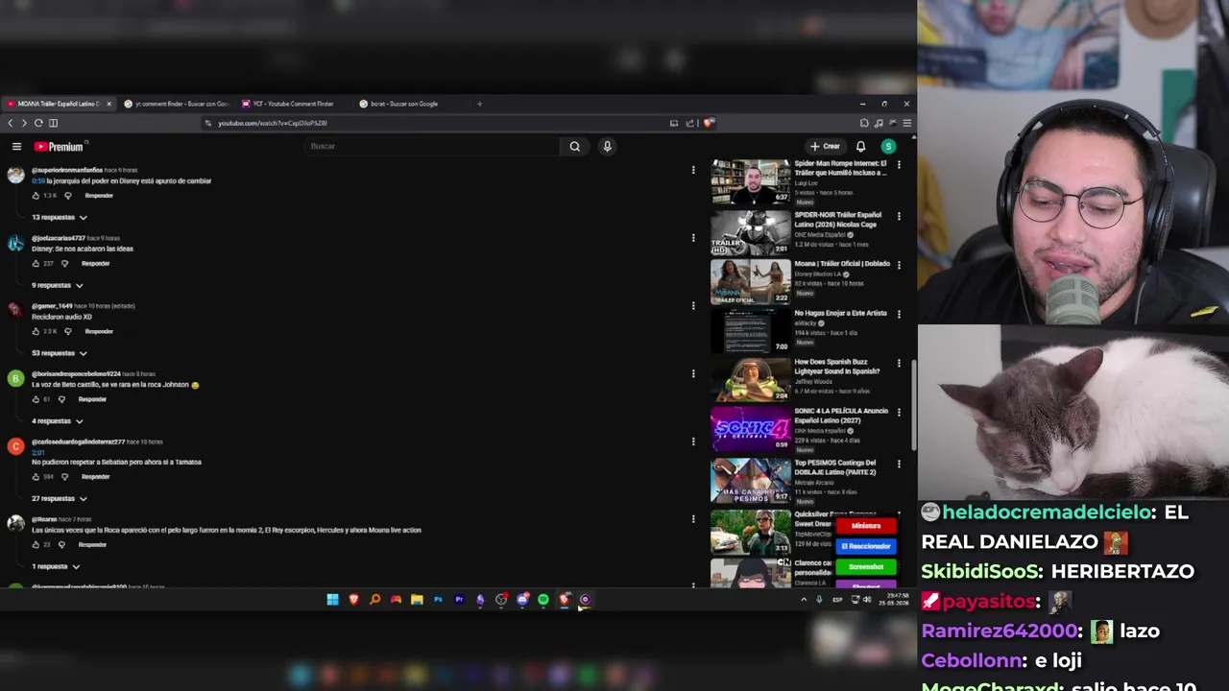Image resolution: width=1229 pixels, height=691 pixels.
Task: Reload the page with the refresh icon
Action: click(x=38, y=123)
